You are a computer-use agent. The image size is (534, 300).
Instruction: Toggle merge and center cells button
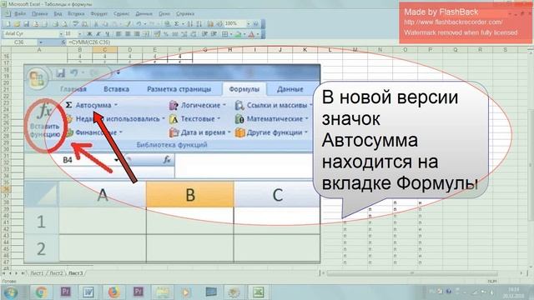146,34
